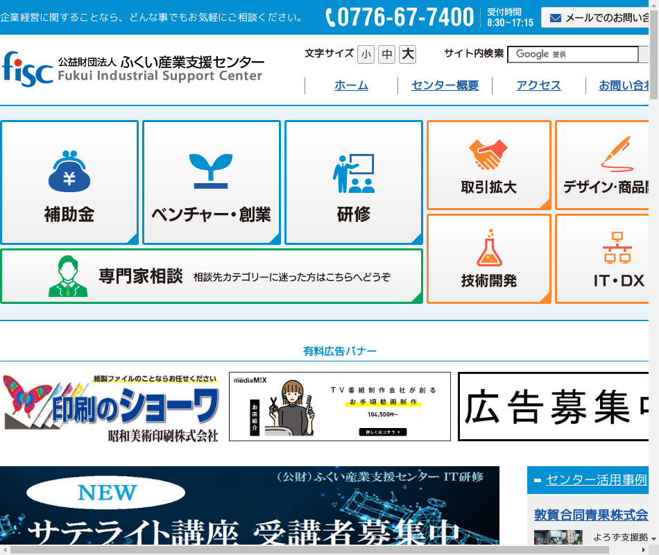The image size is (659, 555).
Task: Open the 印刷のショーワ banner ad
Action: pos(111,407)
